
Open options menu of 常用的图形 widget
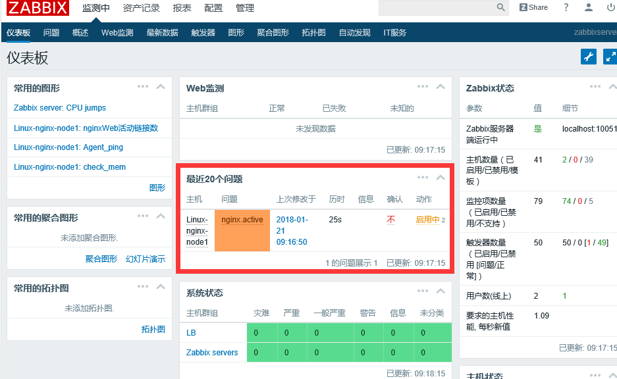pos(143,86)
